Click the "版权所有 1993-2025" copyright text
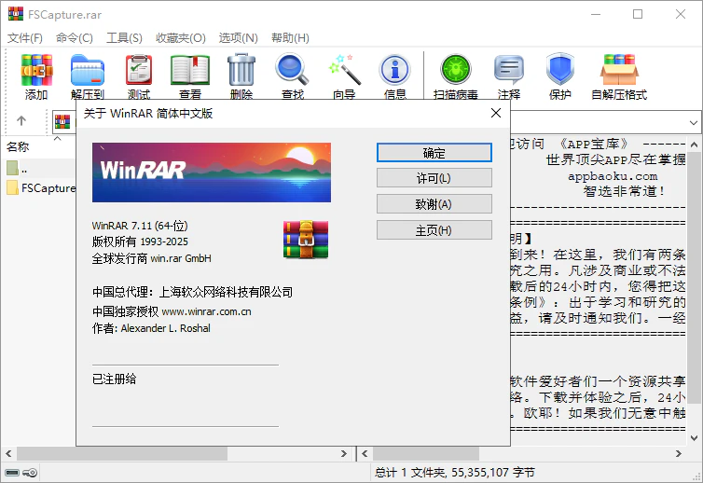Viewport: 703px width, 483px height. (140, 241)
